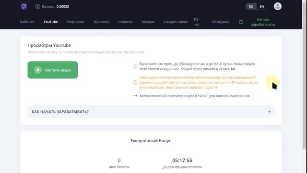Open the Кабинет menu item
This screenshot has width=307, height=173.
[x=27, y=22]
